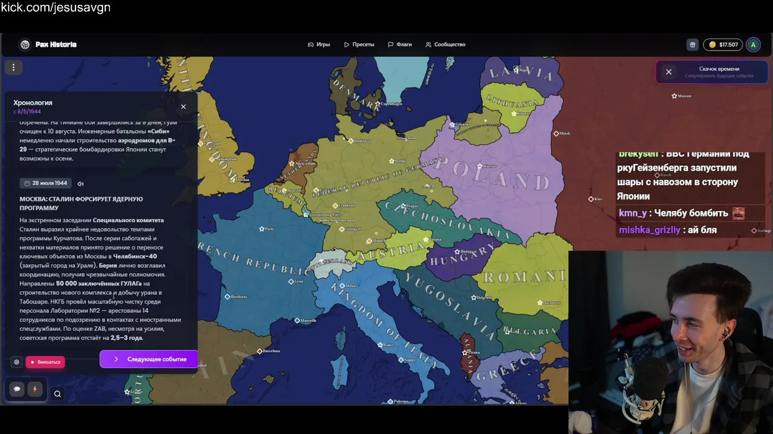Click the lightning bolt actions icon
The image size is (773, 434).
pyautogui.click(x=34, y=389)
